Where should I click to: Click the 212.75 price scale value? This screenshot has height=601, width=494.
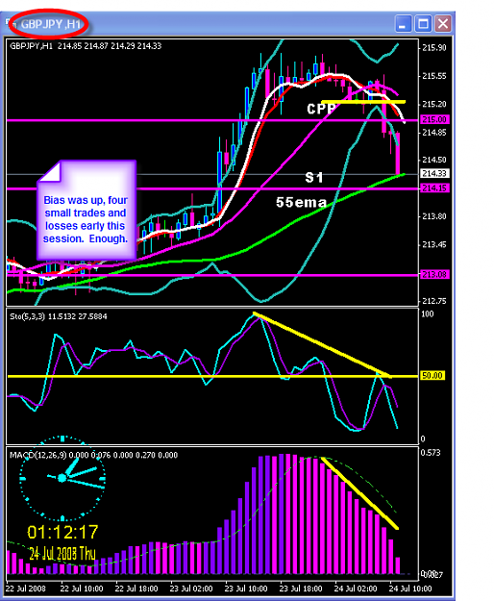[434, 301]
